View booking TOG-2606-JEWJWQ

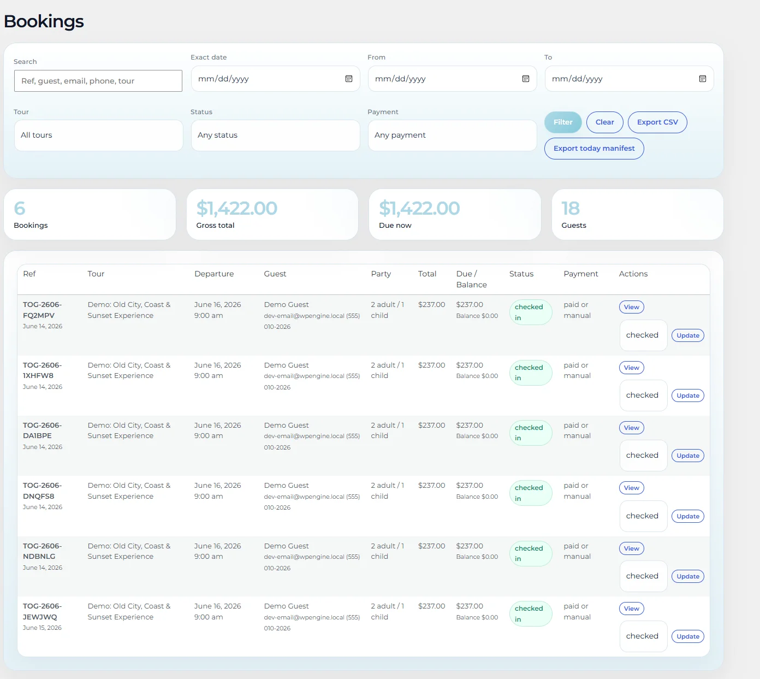(632, 609)
